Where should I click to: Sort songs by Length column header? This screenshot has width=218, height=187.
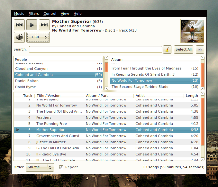[x=192, y=96]
